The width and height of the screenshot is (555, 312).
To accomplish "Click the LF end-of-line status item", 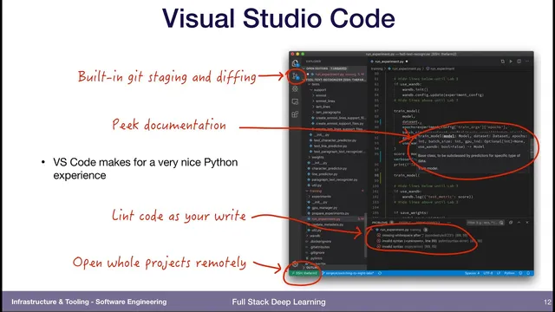I will pyautogui.click(x=499, y=273).
